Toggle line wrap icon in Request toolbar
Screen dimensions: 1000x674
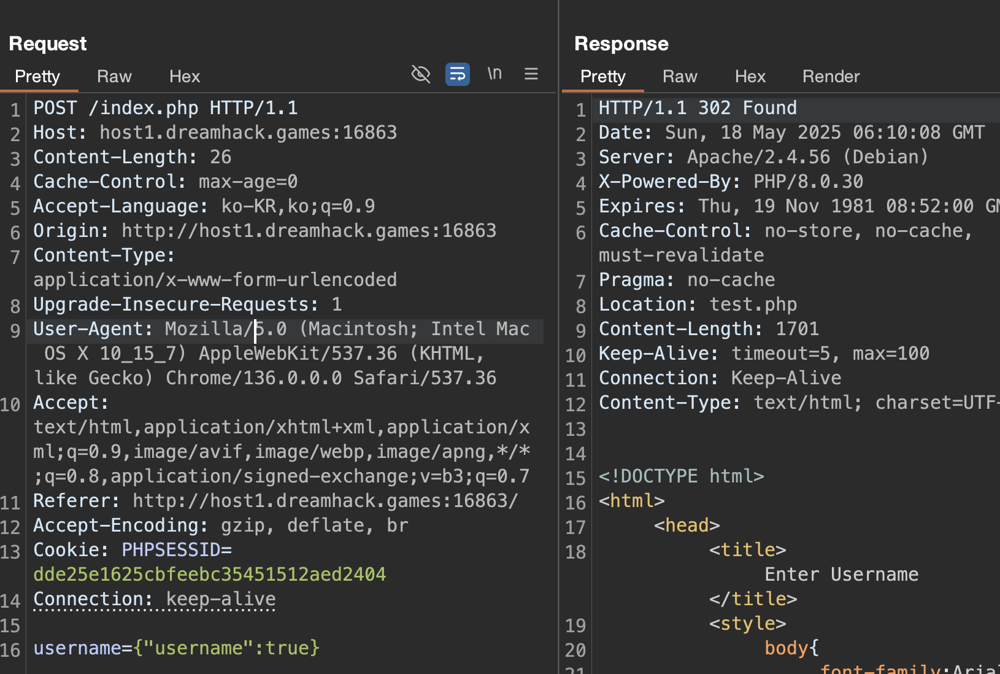[x=458, y=74]
